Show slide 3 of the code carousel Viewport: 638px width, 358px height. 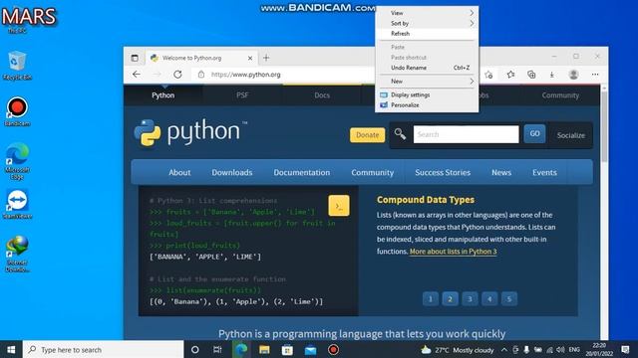(470, 299)
